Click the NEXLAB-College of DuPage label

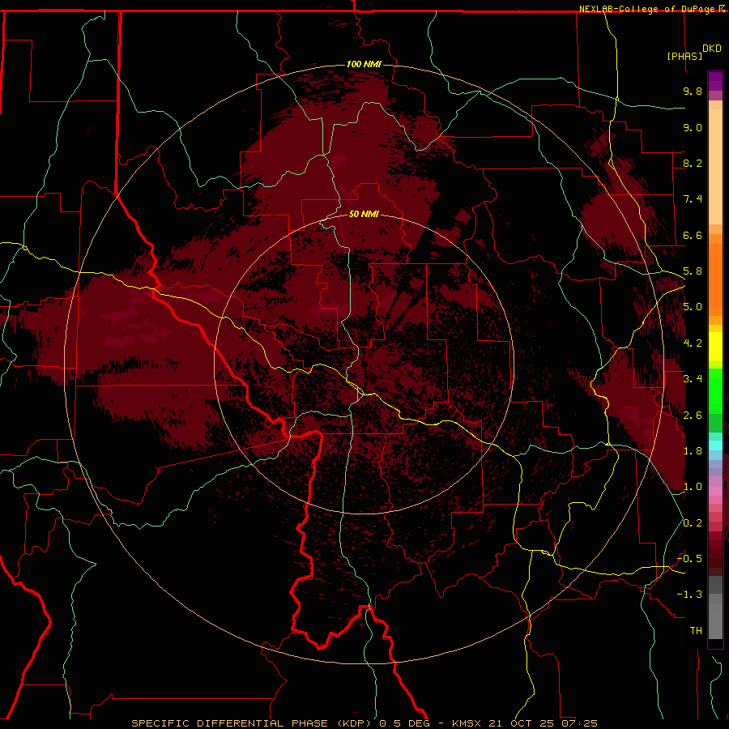click(648, 9)
